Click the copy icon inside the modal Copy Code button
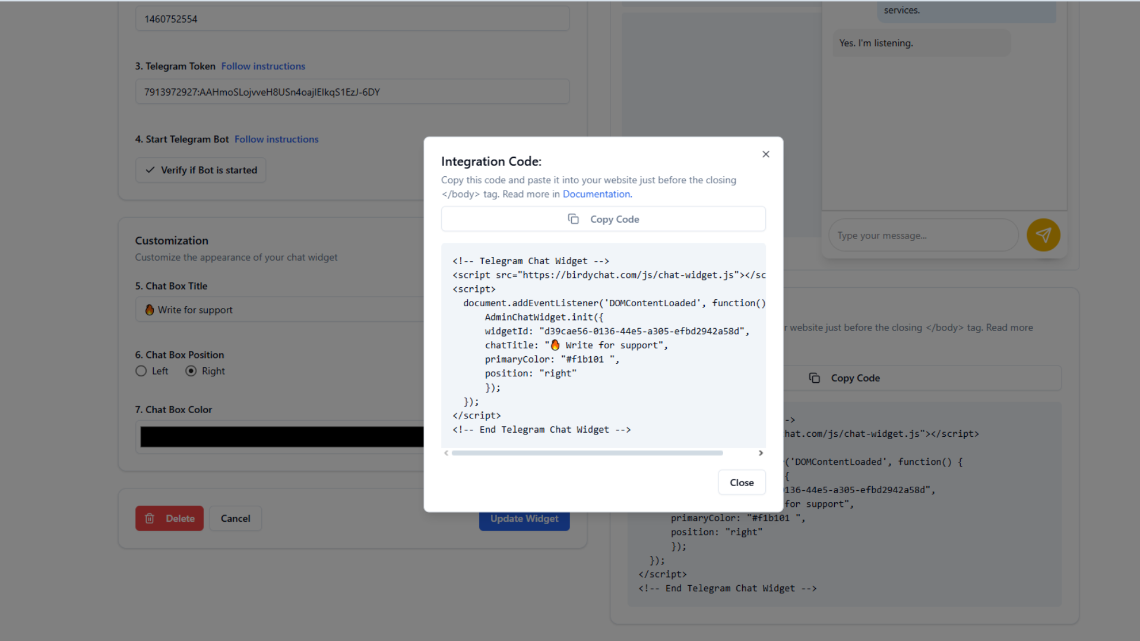 point(573,218)
